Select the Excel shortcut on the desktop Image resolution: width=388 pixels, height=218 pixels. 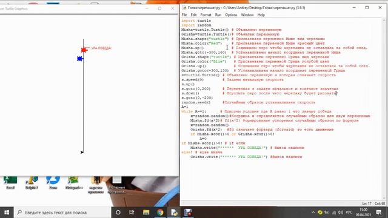click(10, 182)
